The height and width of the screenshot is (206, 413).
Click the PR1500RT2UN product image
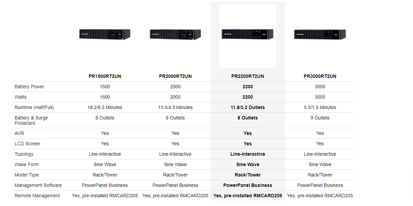(x=105, y=34)
